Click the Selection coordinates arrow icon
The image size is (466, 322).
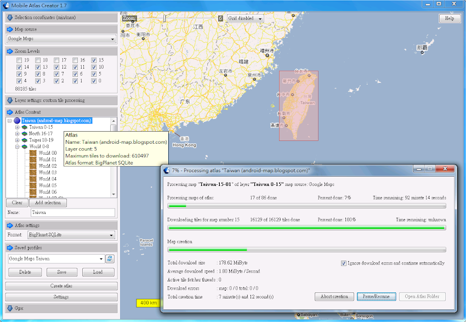point(10,18)
